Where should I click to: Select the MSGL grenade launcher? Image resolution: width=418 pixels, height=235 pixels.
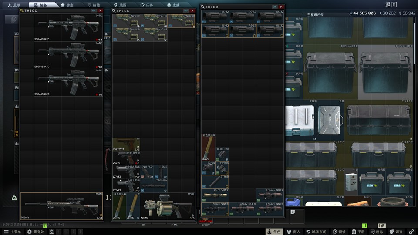coord(167,206)
